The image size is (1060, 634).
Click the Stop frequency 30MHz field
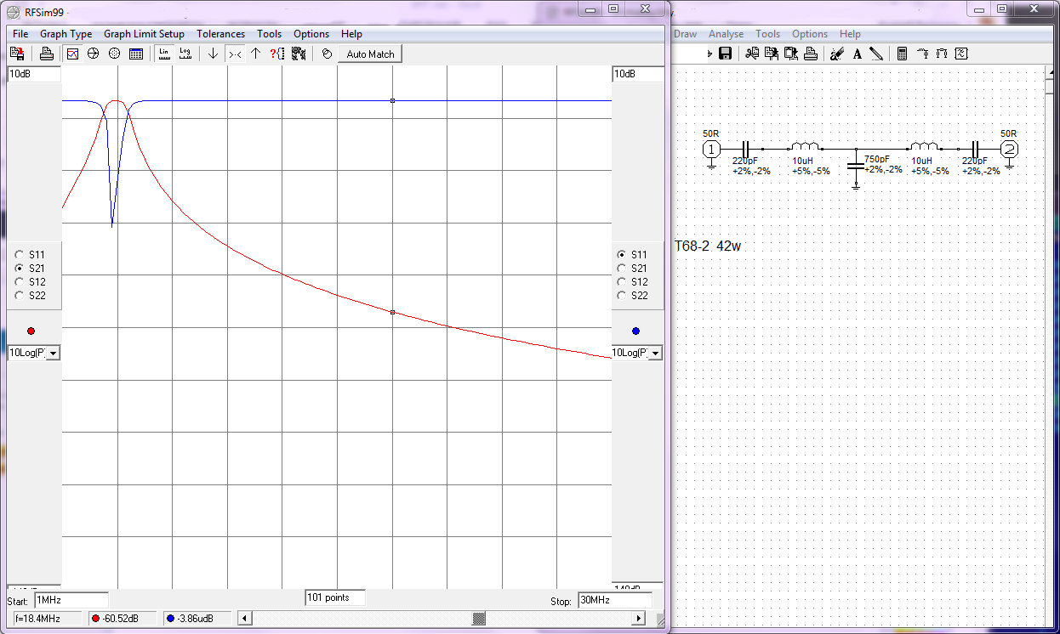613,600
